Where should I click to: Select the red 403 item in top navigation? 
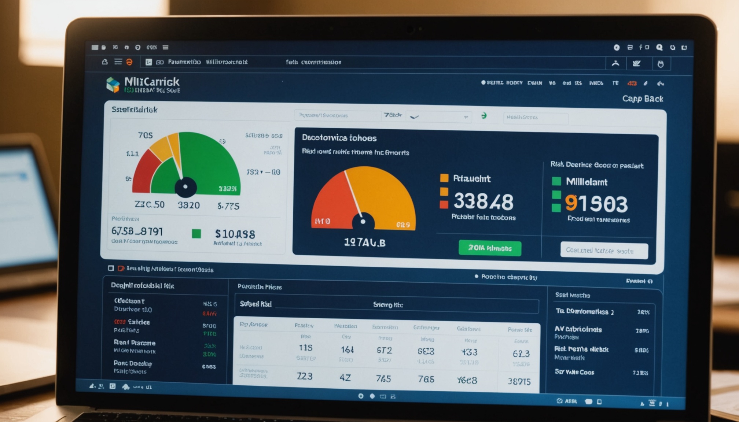pyautogui.click(x=632, y=84)
